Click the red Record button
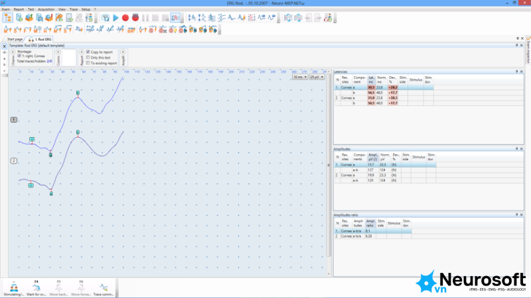The image size is (531, 298). point(125,18)
